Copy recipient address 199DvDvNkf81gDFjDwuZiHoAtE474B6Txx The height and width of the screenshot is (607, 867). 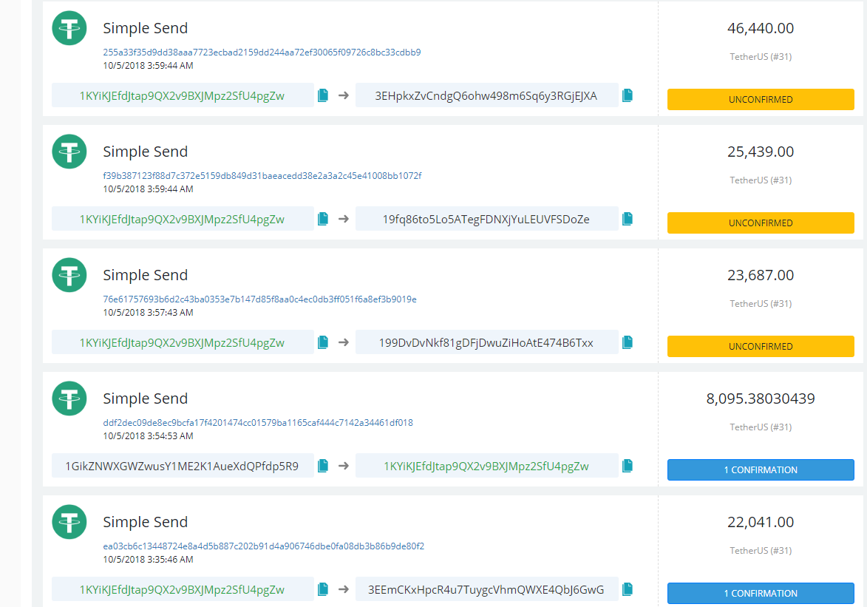click(x=628, y=342)
